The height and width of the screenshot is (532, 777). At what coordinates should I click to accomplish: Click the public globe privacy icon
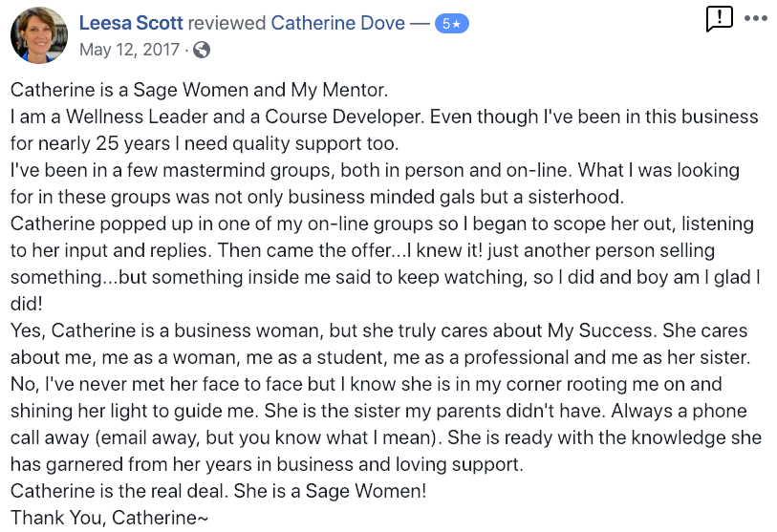coord(202,50)
